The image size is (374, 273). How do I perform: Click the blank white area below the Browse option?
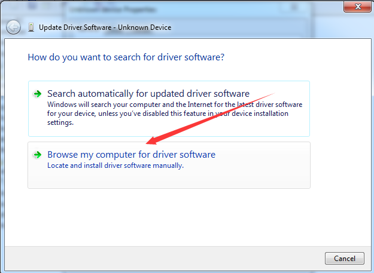click(x=168, y=215)
